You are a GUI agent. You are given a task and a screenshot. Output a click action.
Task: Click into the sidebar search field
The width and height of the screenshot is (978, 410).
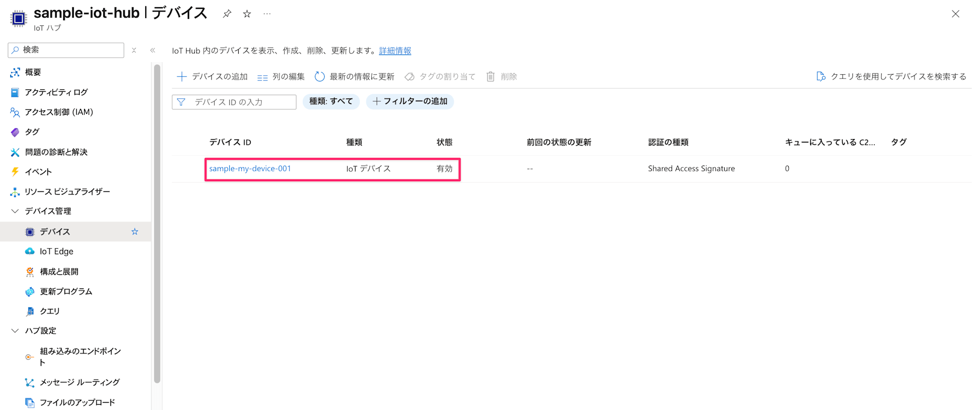click(66, 50)
